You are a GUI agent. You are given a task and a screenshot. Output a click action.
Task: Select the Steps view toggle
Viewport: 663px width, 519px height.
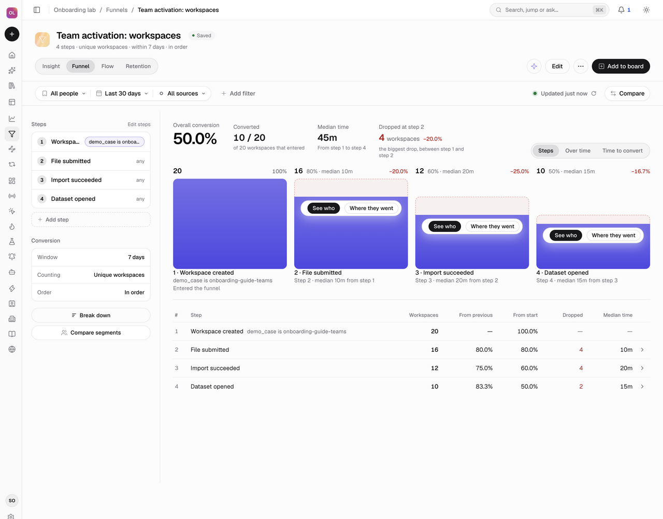[545, 151]
